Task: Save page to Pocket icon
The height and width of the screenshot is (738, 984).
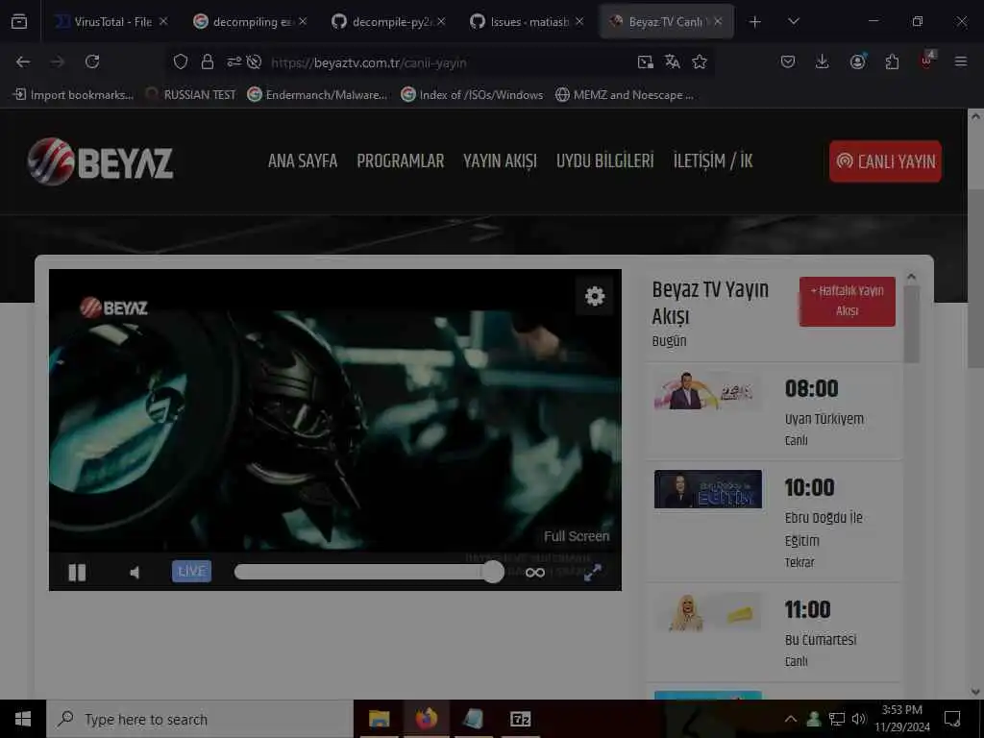Action: click(x=788, y=61)
